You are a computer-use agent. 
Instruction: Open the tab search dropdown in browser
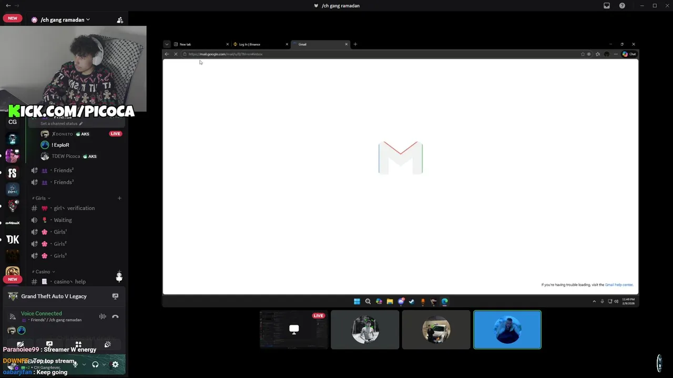click(x=167, y=44)
